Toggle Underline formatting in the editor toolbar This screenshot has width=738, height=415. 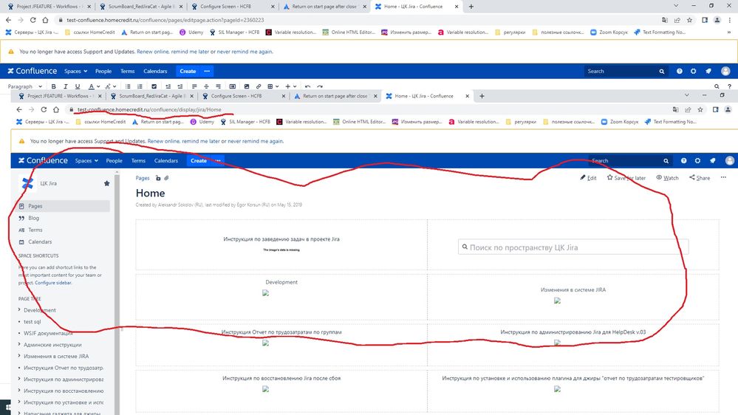point(77,86)
